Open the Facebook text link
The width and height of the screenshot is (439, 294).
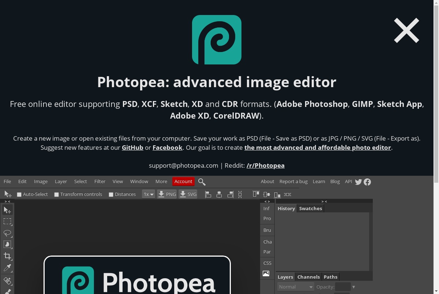pyautogui.click(x=168, y=148)
